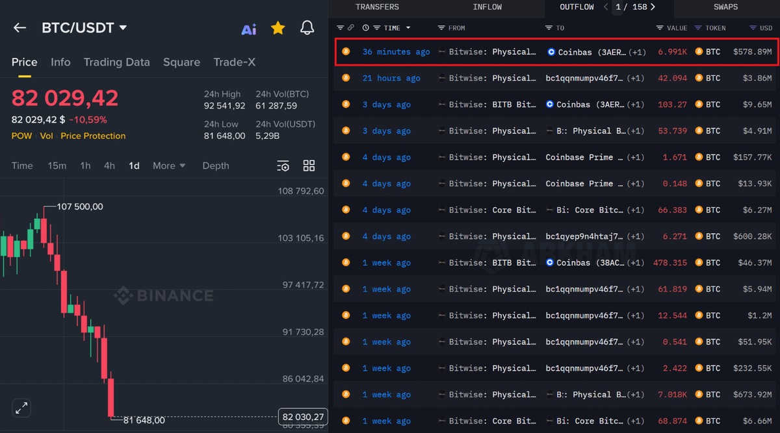This screenshot has height=433, width=780.
Task: Open the USD column filter icon
Action: pos(753,28)
